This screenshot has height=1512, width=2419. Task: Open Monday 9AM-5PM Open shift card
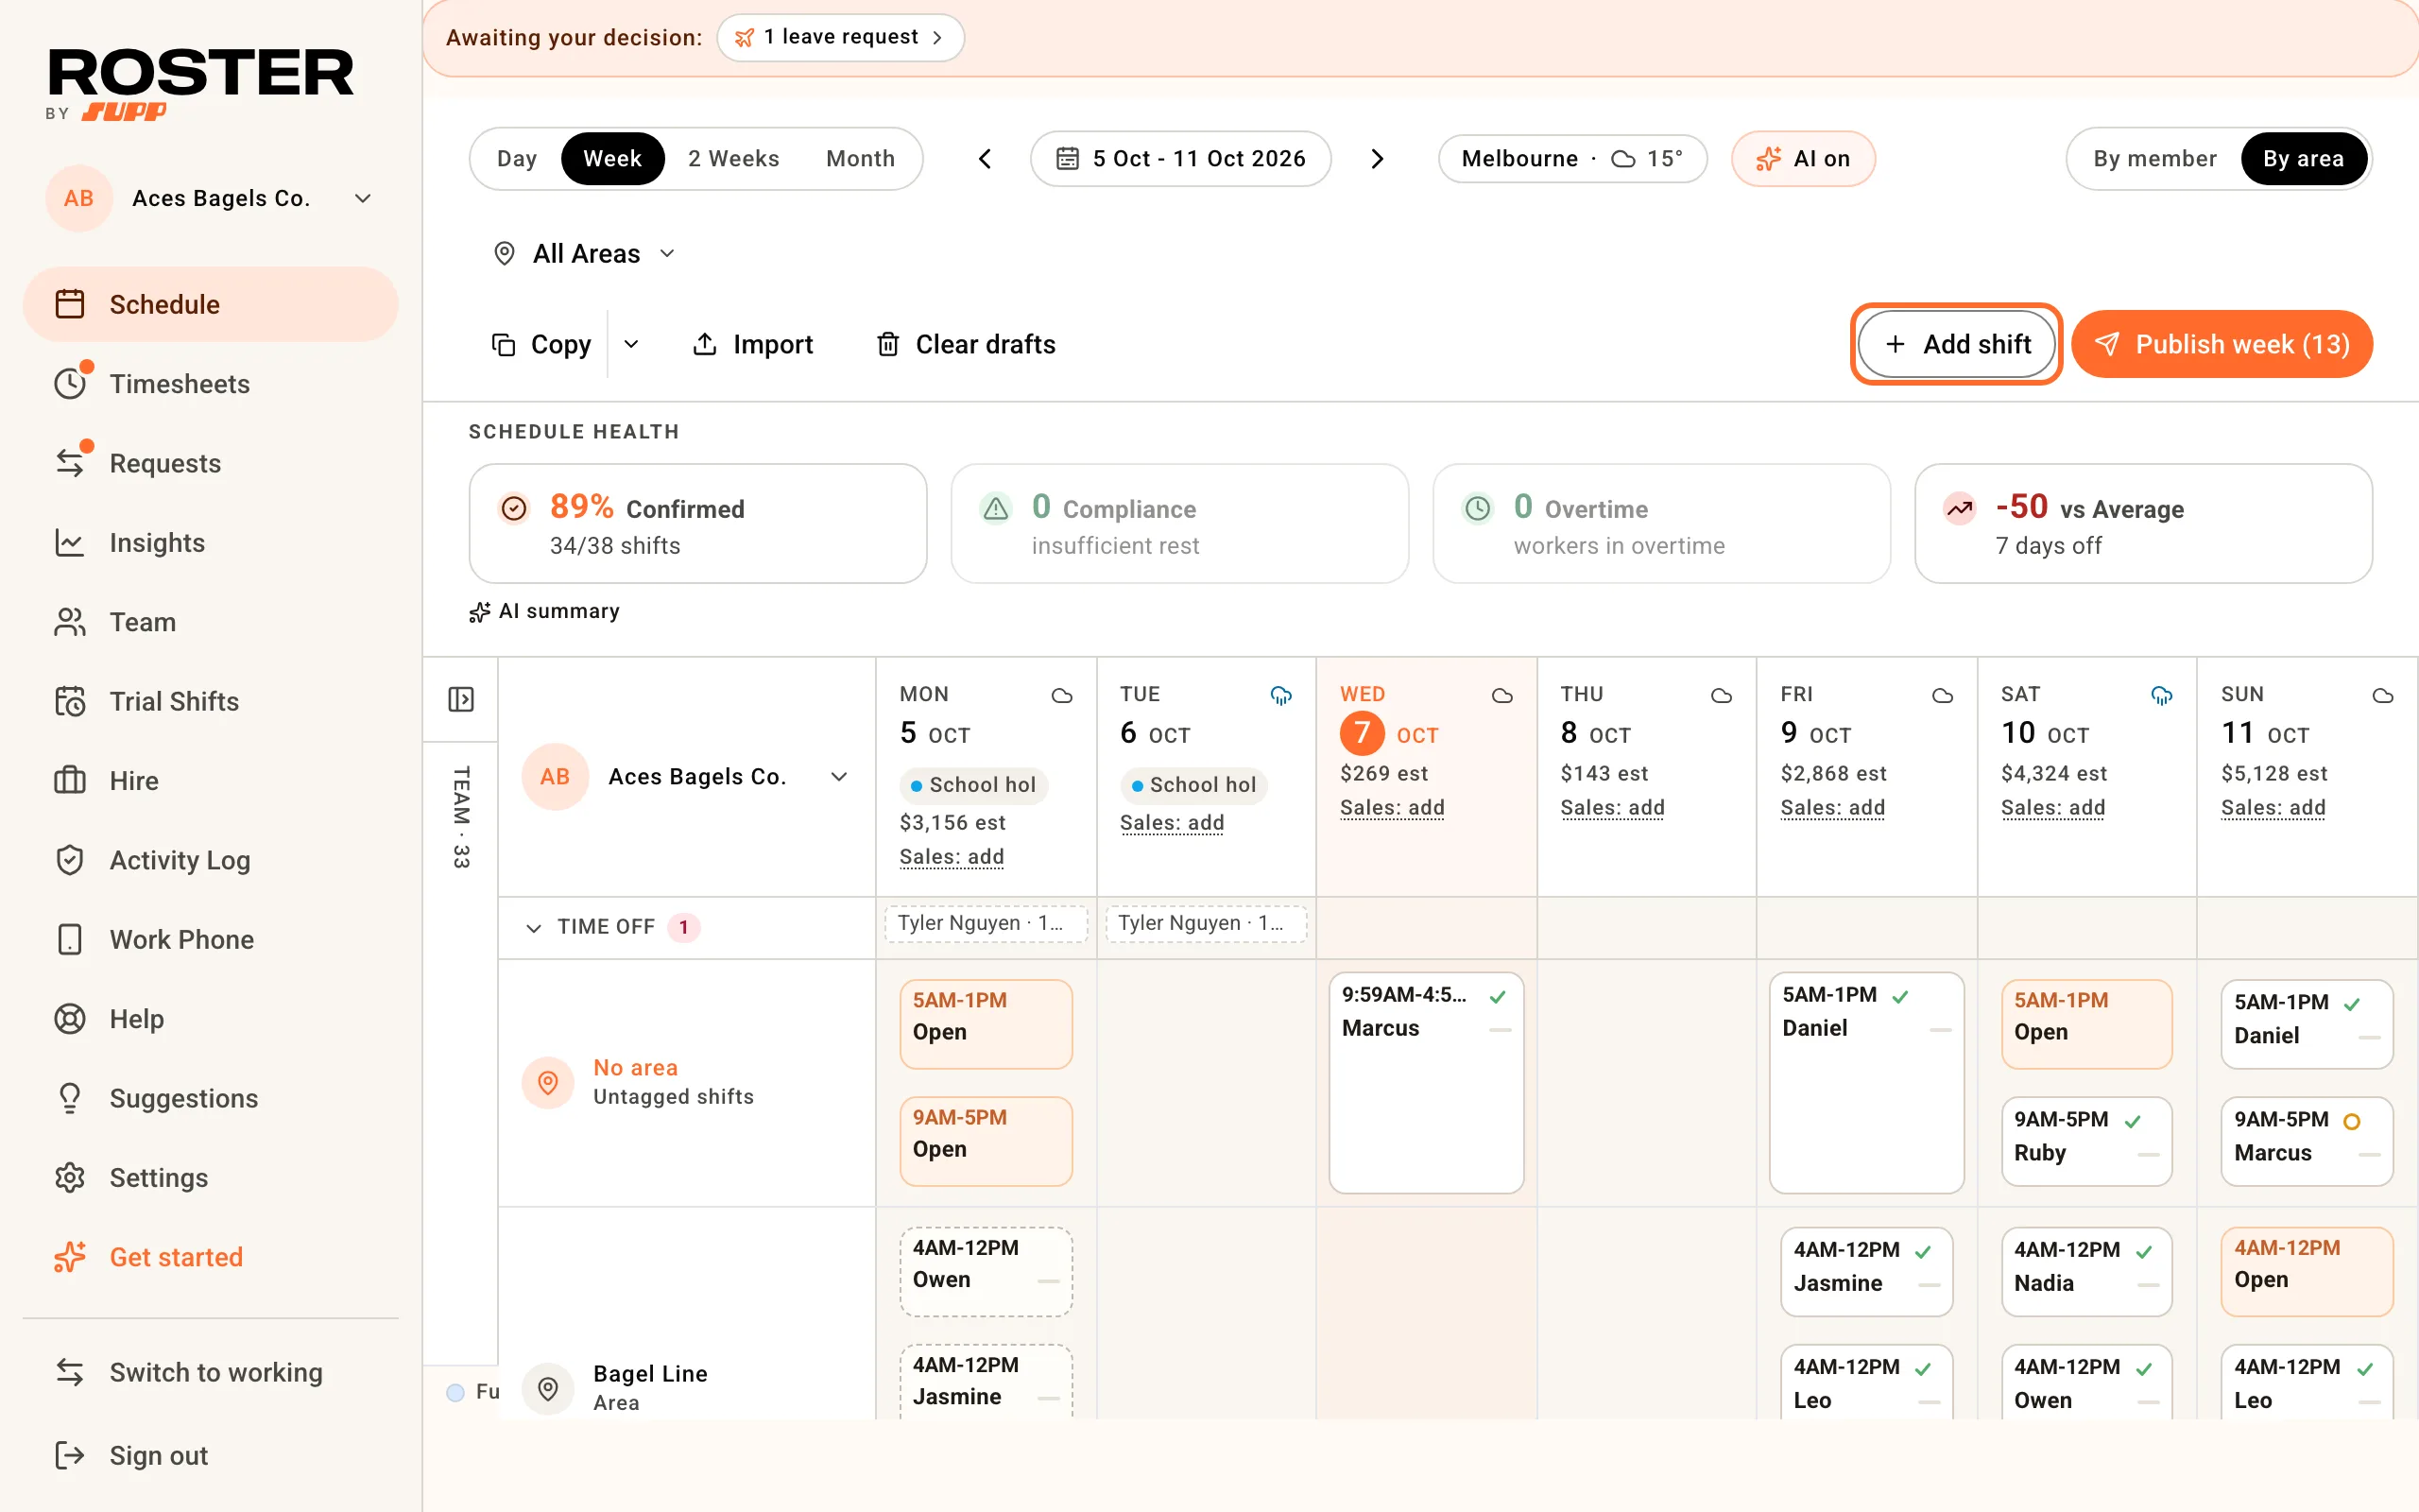click(986, 1141)
